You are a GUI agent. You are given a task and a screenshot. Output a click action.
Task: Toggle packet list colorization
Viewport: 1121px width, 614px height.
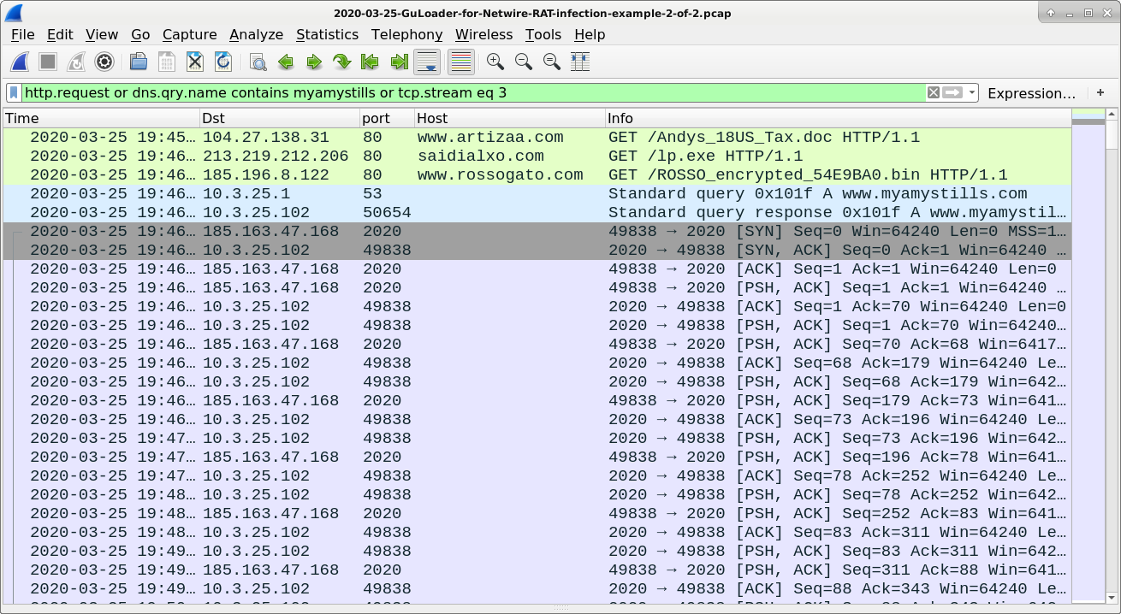[460, 62]
